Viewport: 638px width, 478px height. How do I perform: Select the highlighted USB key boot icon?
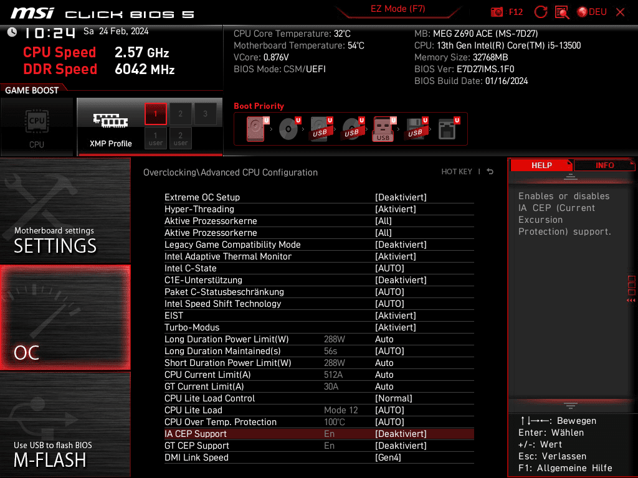(x=384, y=129)
